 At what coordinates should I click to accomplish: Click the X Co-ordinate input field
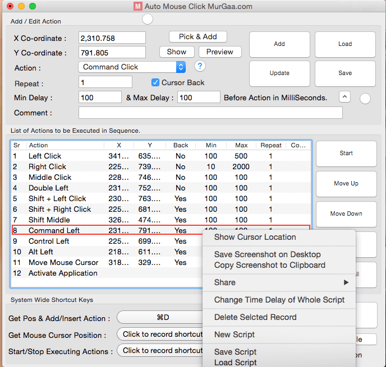point(112,38)
